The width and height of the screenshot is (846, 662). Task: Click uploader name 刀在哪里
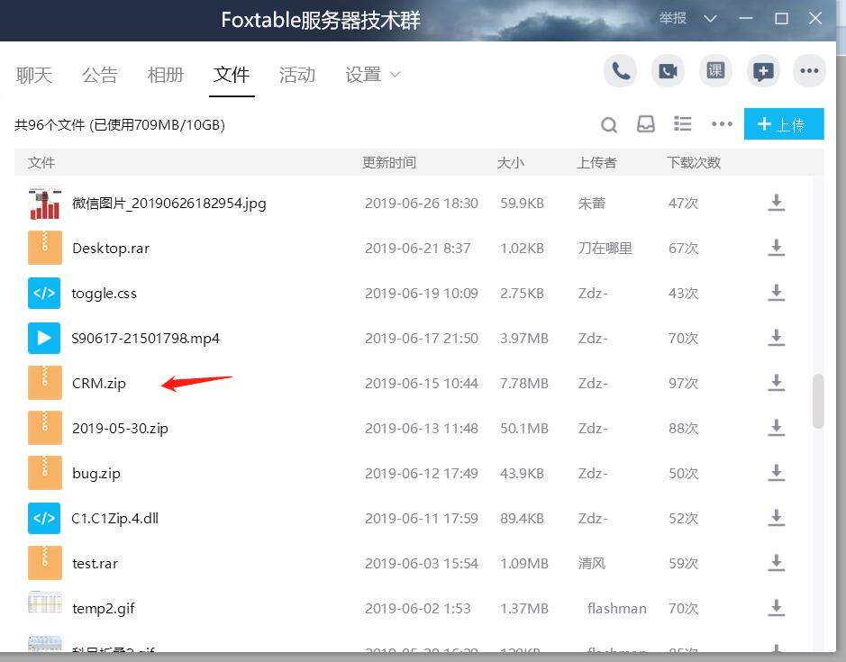pos(605,249)
